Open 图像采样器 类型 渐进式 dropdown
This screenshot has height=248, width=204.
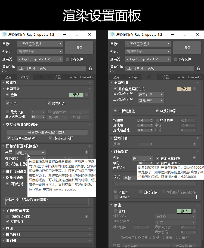click(x=30, y=153)
